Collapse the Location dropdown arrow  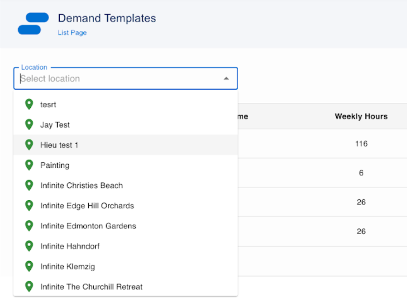[226, 78]
